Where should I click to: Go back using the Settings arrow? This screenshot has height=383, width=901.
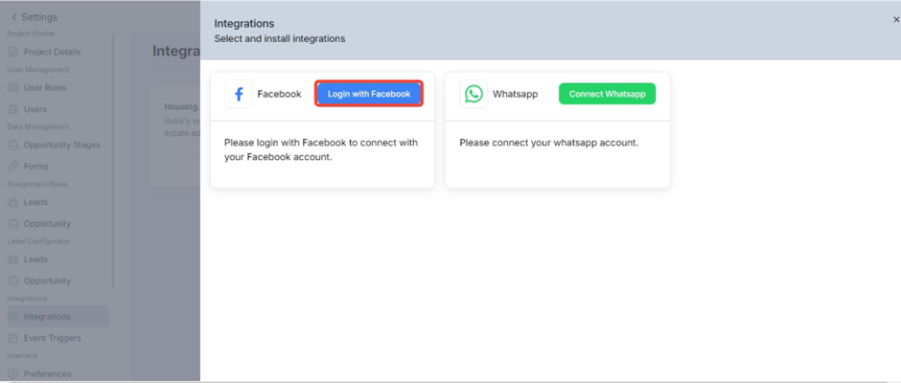click(x=13, y=17)
